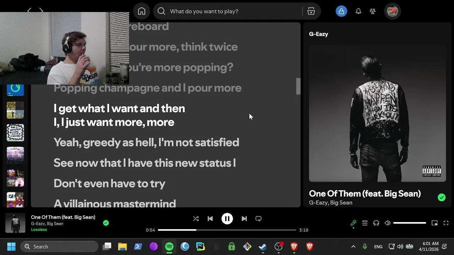Open OBS Studio from the taskbar
Image resolution: width=454 pixels, height=255 pixels.
click(x=278, y=246)
